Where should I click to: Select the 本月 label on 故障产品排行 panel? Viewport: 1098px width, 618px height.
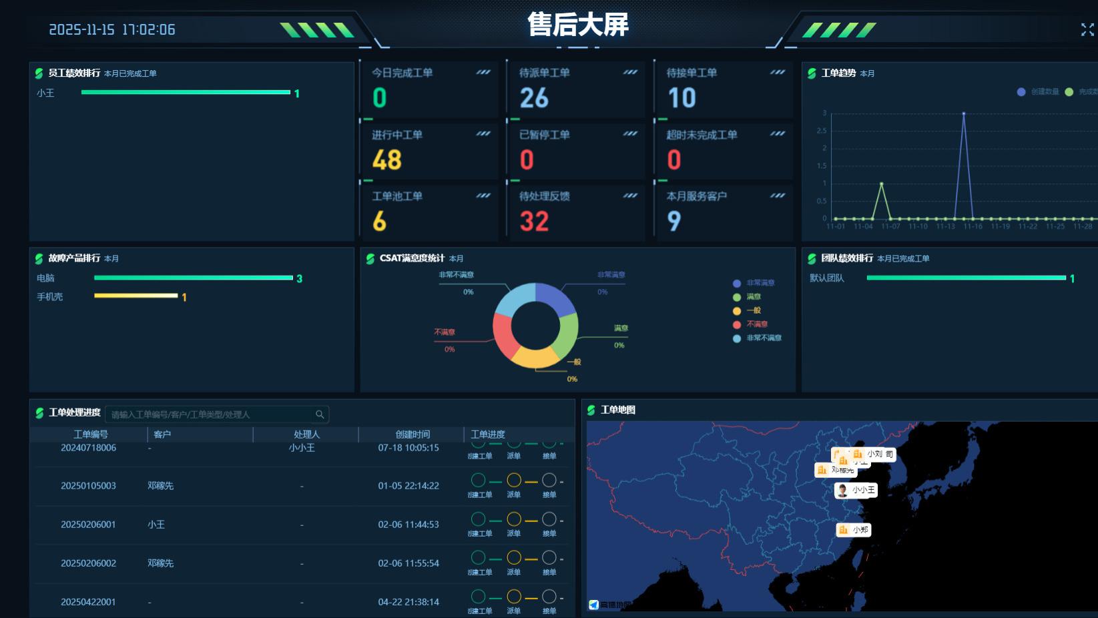coord(111,258)
